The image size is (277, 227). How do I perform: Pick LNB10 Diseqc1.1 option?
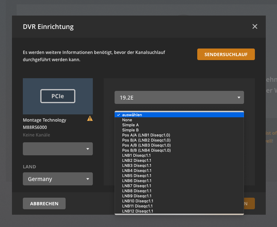(x=179, y=201)
